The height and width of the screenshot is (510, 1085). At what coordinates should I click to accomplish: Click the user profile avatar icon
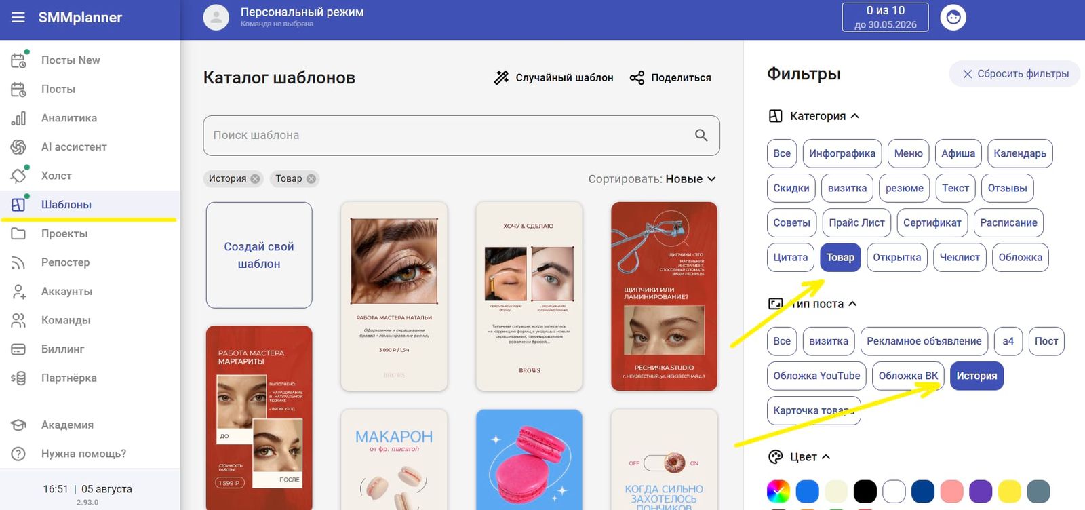click(953, 18)
